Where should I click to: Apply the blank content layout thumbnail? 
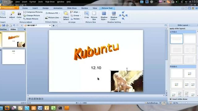click(177, 73)
